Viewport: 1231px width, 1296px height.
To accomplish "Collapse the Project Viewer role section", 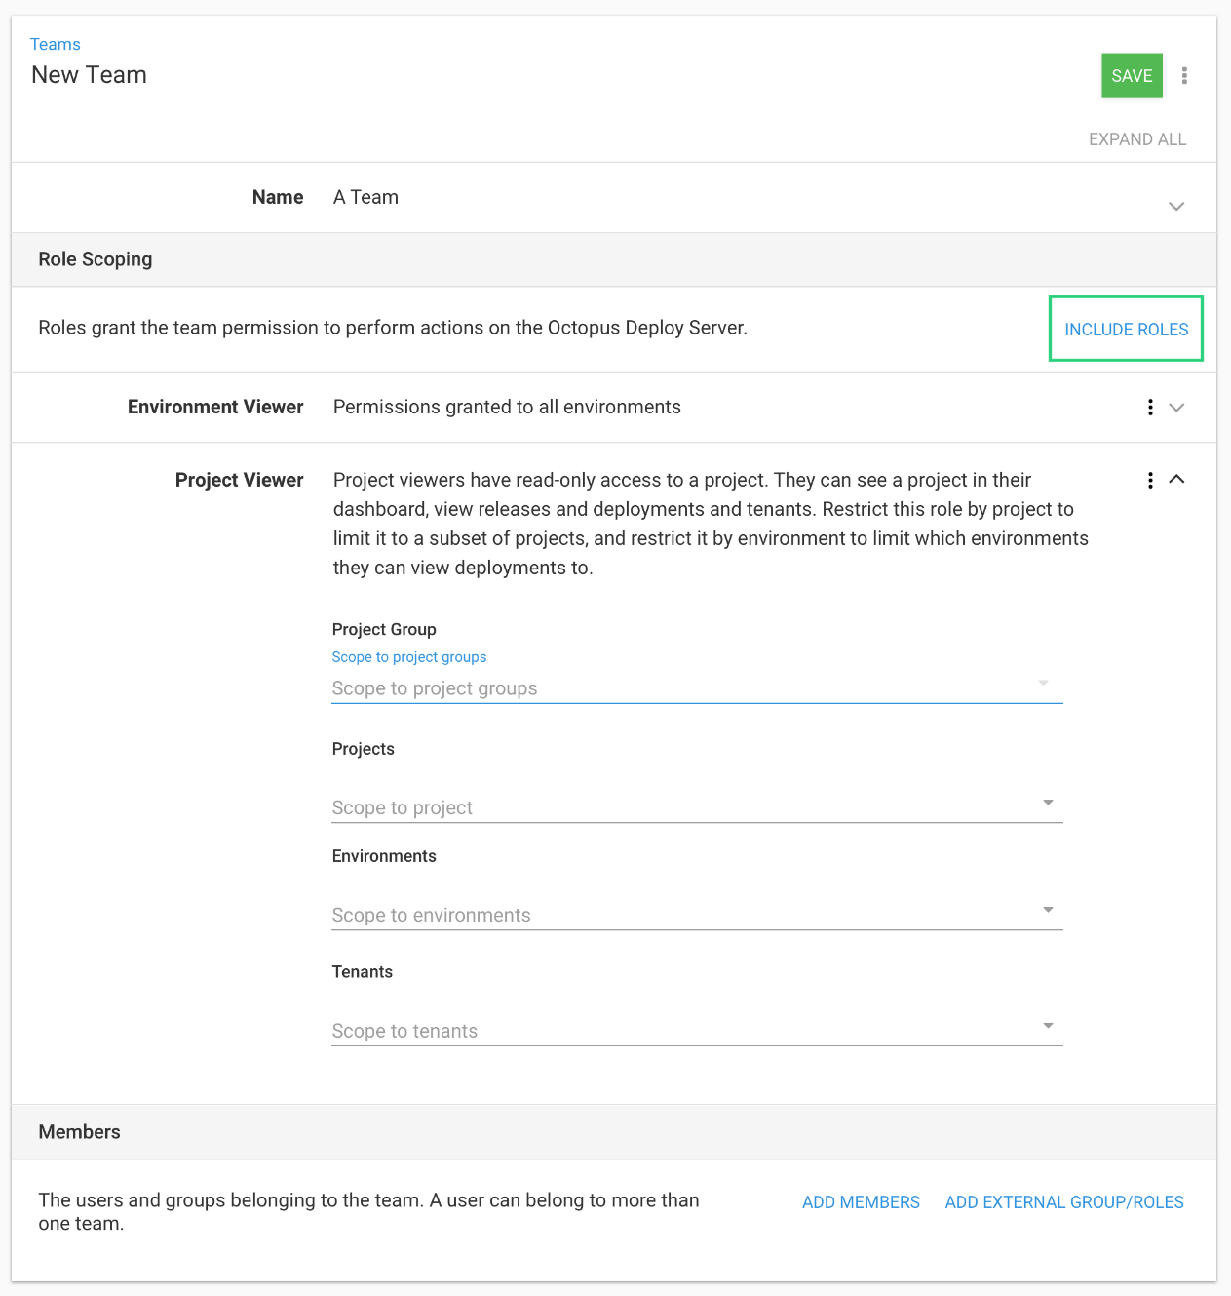I will tap(1176, 479).
